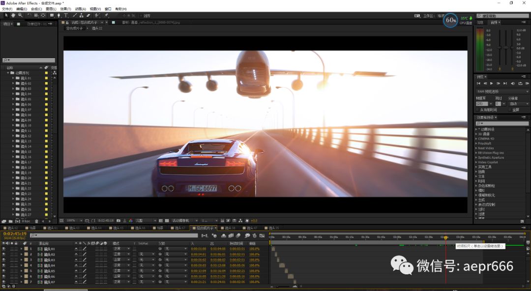Select the Brush tool
The image size is (531, 291).
coord(75,15)
